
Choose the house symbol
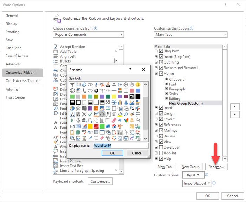(x=114, y=126)
